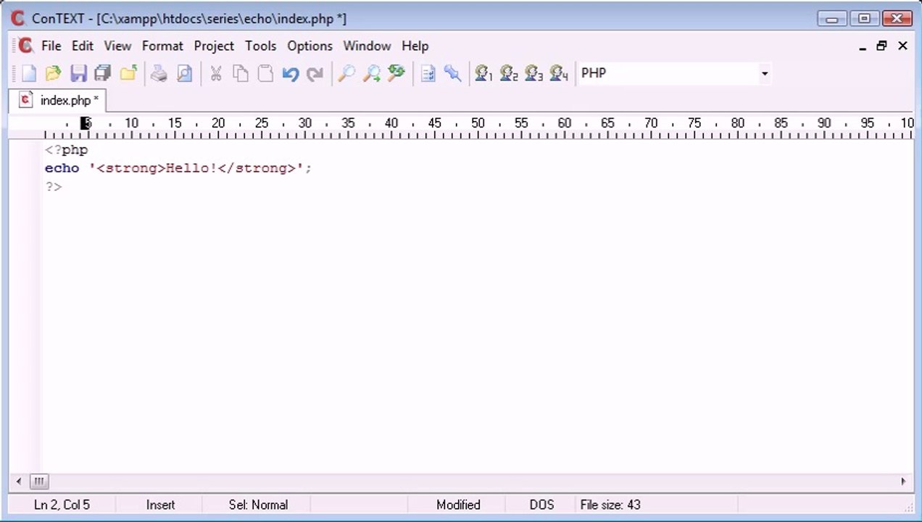Click the Open file toolbar icon
Viewport: 922px width, 522px height.
click(x=53, y=73)
